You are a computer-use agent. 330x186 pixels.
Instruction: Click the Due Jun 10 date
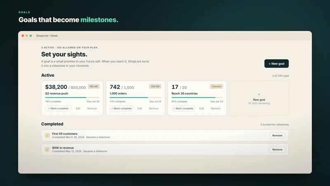point(217,101)
